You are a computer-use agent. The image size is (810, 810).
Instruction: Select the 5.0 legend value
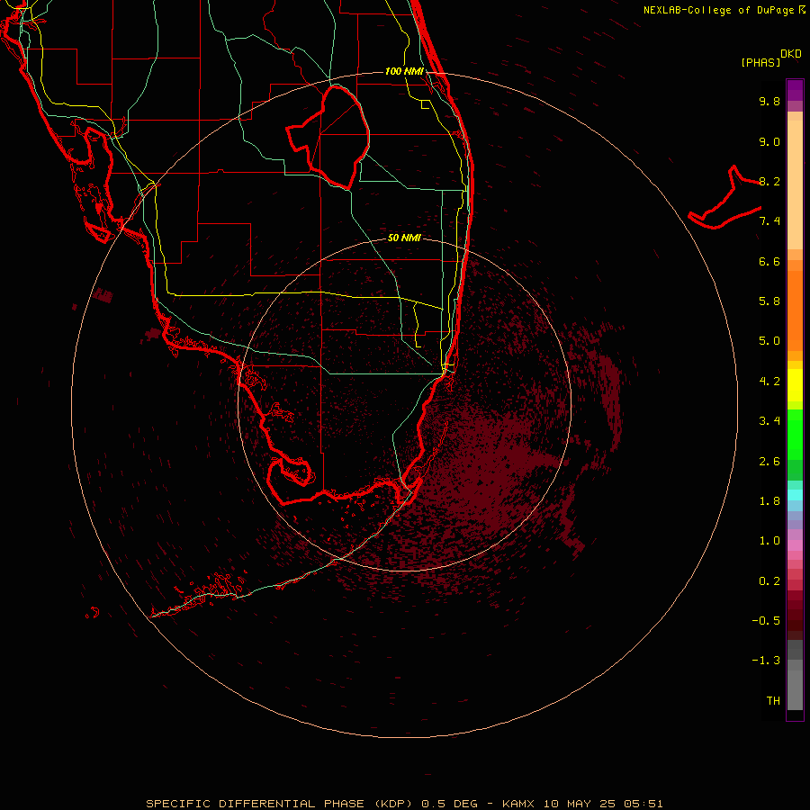769,341
